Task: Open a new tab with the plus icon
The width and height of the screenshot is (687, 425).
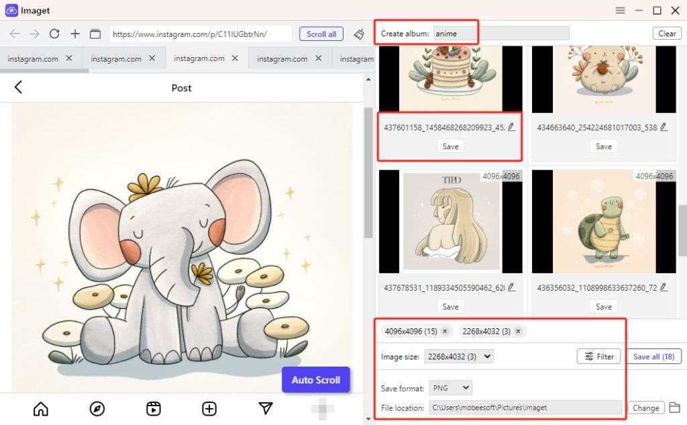Action: point(74,34)
